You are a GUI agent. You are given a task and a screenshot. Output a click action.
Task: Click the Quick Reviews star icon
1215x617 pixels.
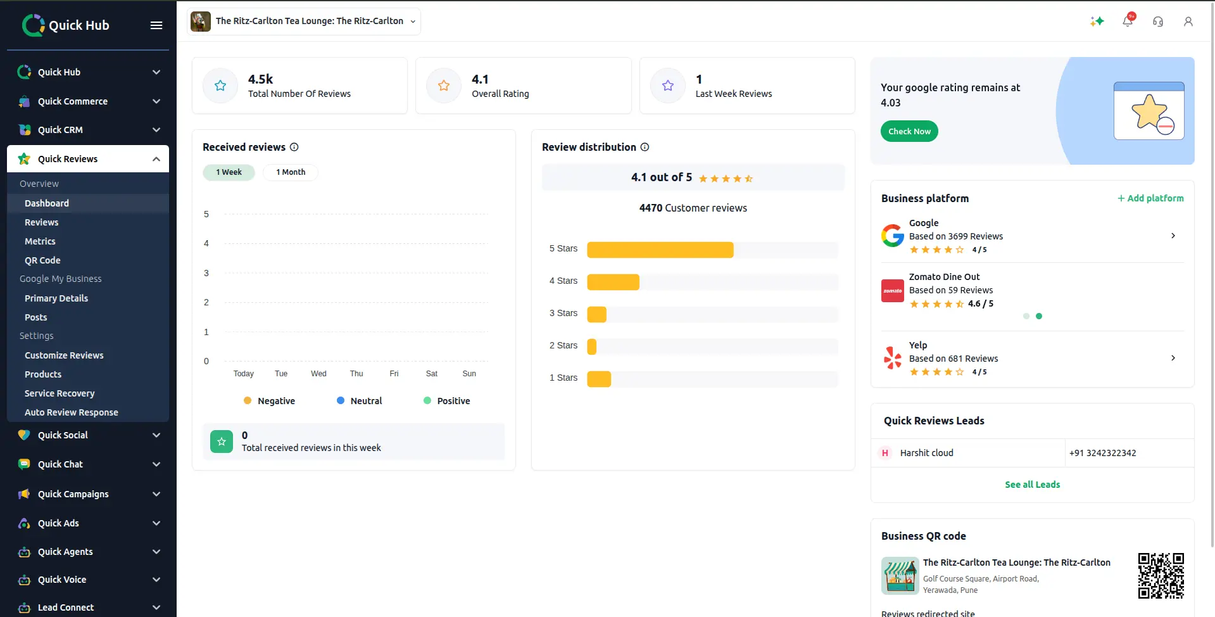[x=24, y=159]
